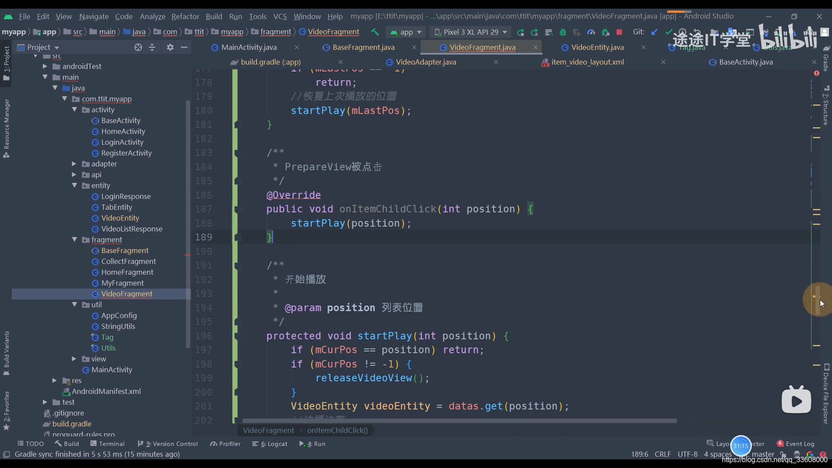832x468 pixels.
Task: Click the Rerun app icon
Action: [x=520, y=32]
